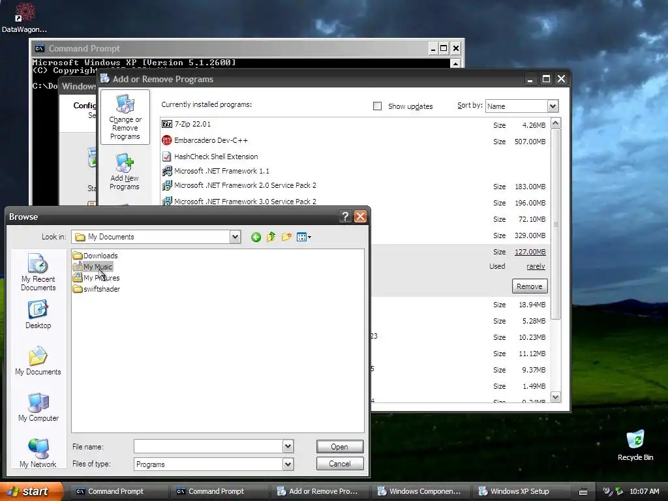Click the 18.94MB size value

click(x=532, y=305)
